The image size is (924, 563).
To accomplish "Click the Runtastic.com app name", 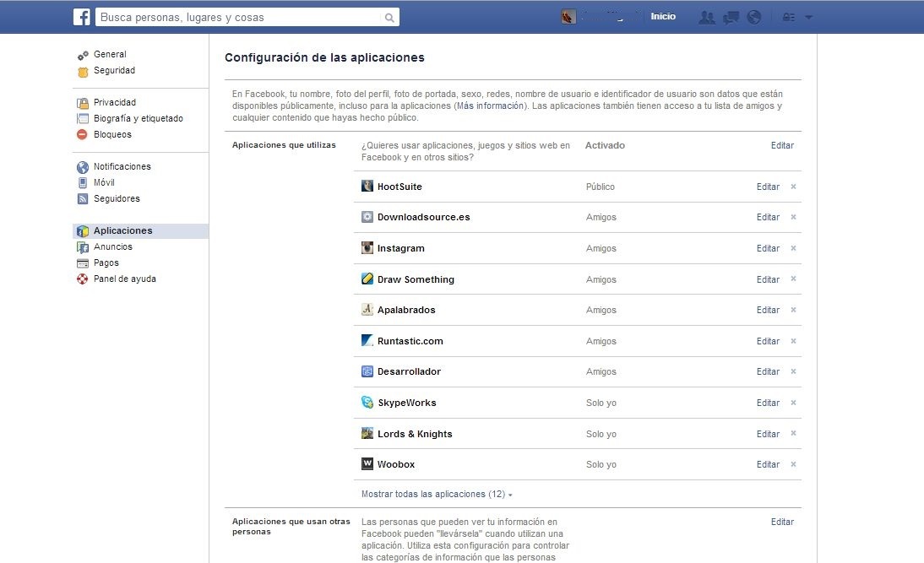I will click(x=410, y=341).
